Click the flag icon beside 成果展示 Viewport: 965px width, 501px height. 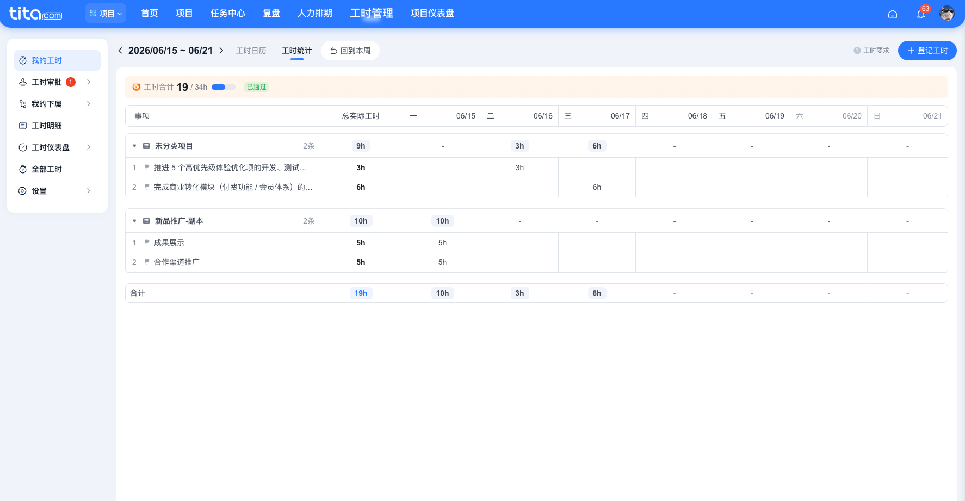coord(147,243)
